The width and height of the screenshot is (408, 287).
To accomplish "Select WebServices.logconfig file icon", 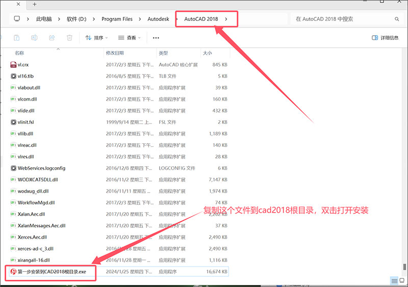I will point(13,168).
